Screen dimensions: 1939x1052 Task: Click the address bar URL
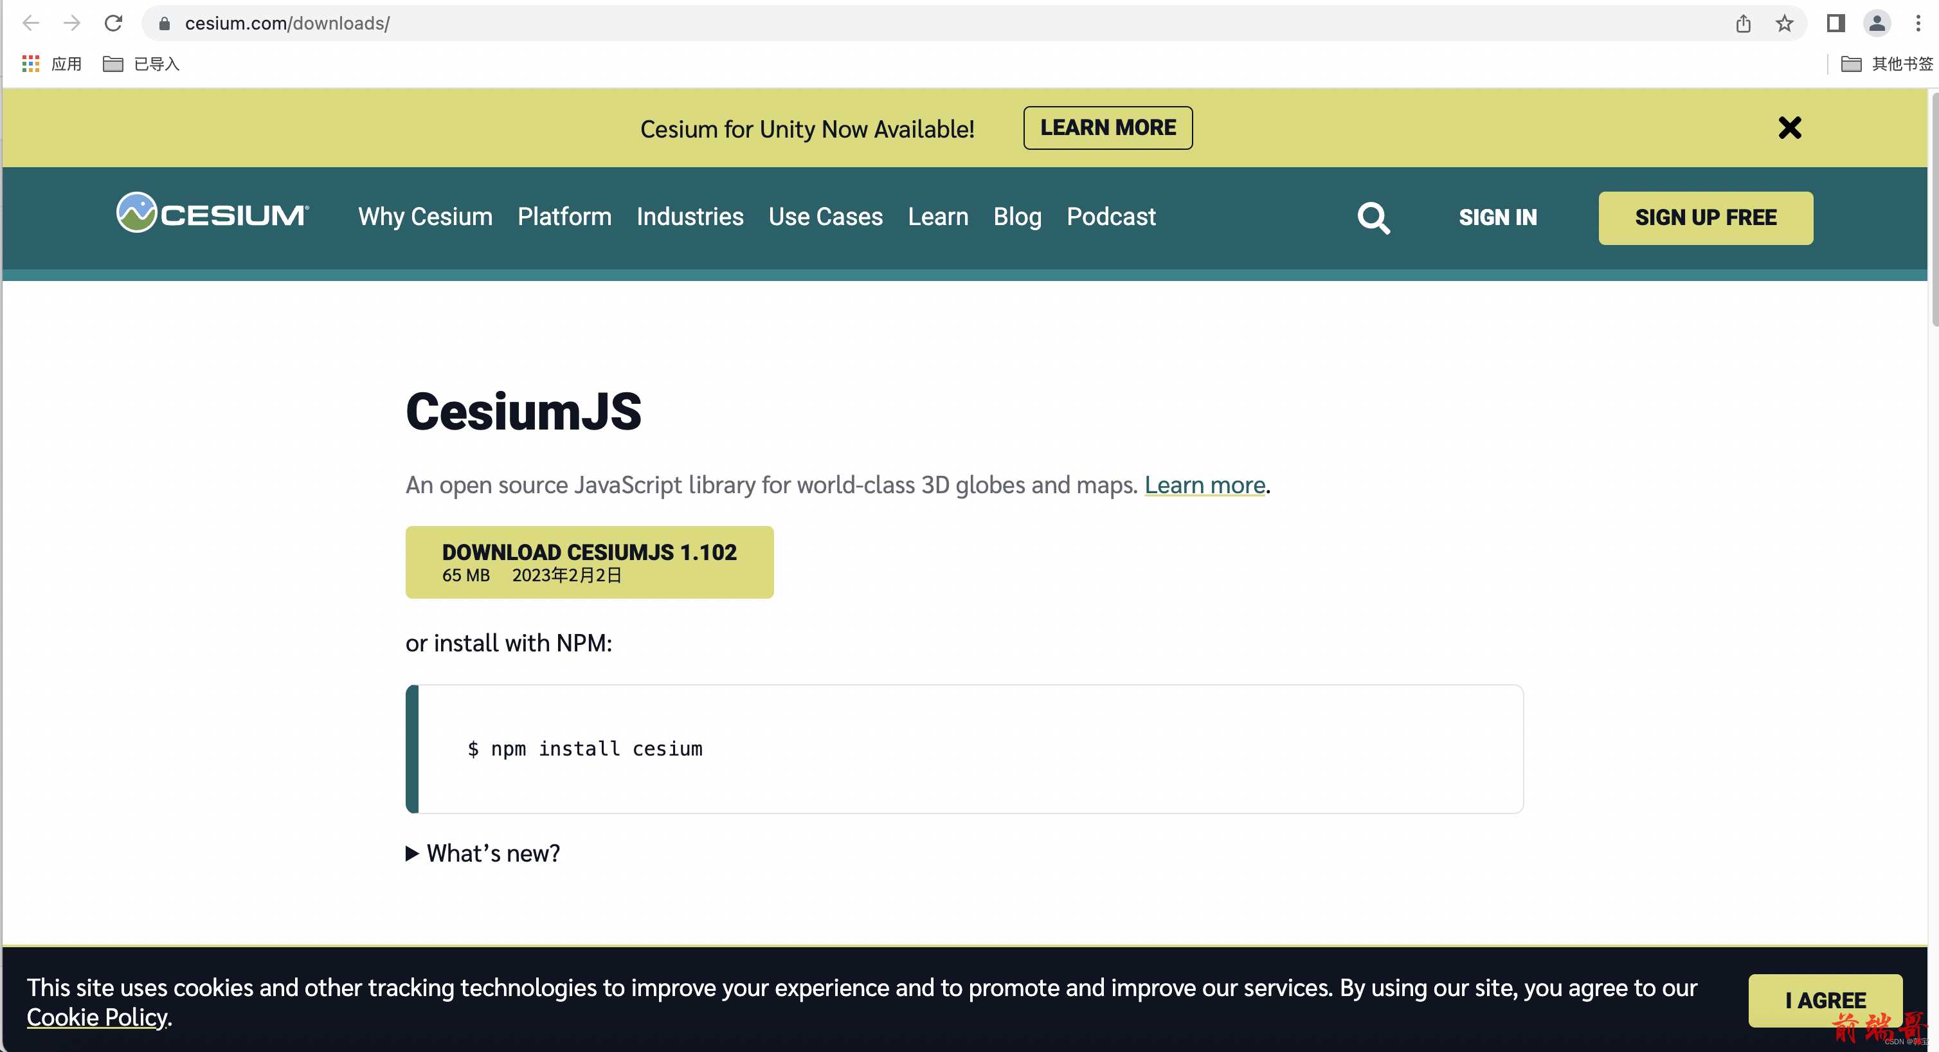coord(287,23)
